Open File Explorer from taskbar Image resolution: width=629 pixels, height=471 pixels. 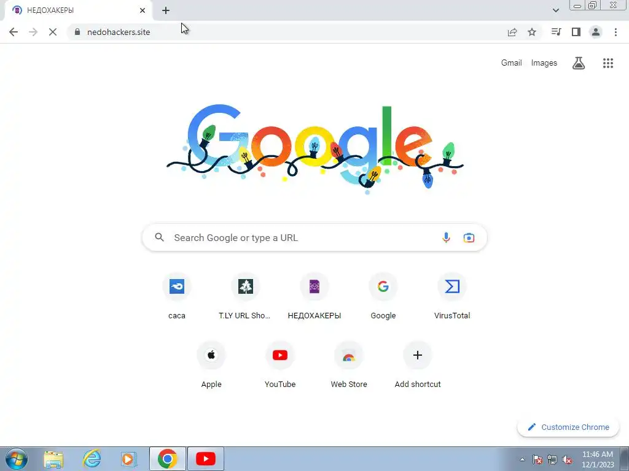pyautogui.click(x=53, y=459)
